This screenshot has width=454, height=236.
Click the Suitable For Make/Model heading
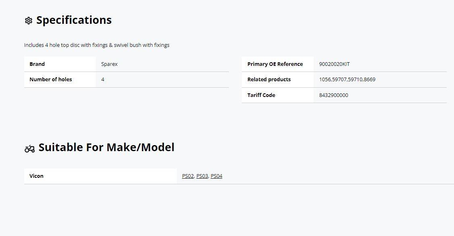click(107, 147)
